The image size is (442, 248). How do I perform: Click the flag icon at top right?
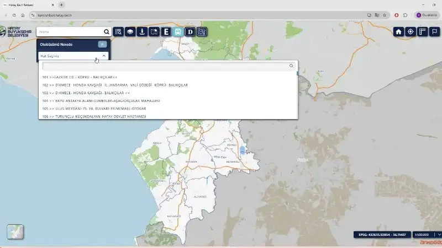[435, 31]
